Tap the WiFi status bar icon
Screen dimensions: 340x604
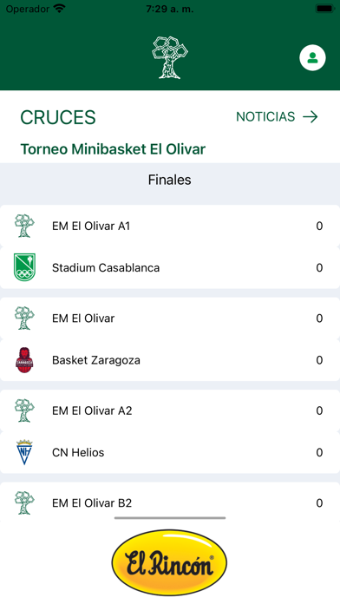pos(59,9)
